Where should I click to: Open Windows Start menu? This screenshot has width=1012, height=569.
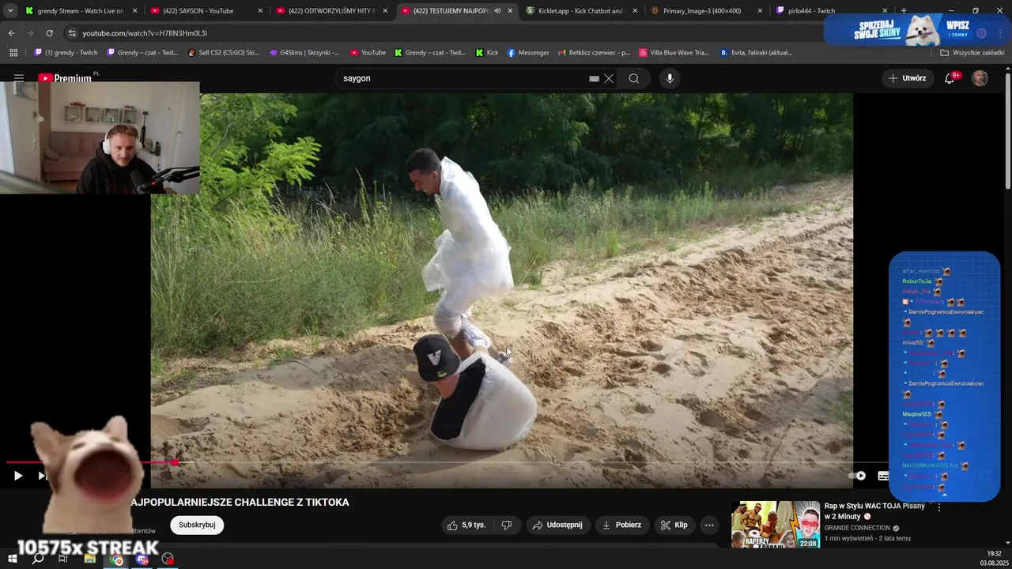pos(13,559)
